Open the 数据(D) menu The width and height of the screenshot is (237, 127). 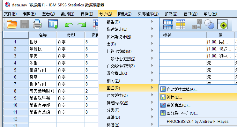[68, 14]
